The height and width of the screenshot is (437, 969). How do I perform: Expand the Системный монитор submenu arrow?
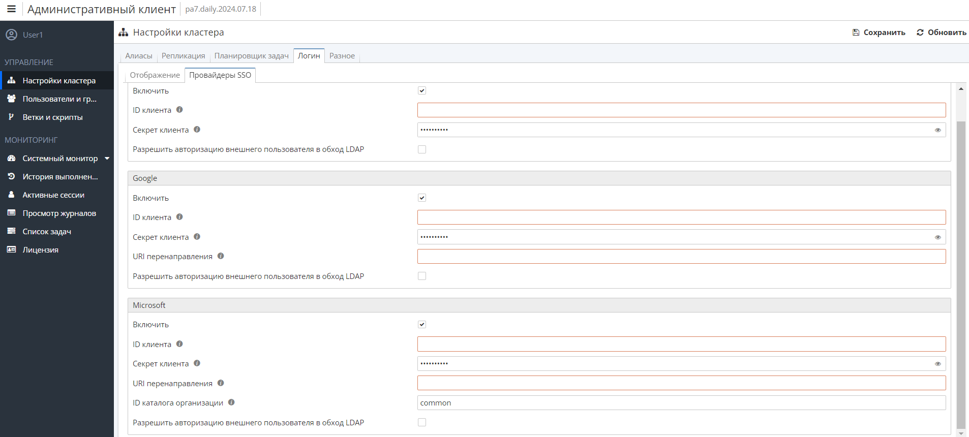click(107, 159)
